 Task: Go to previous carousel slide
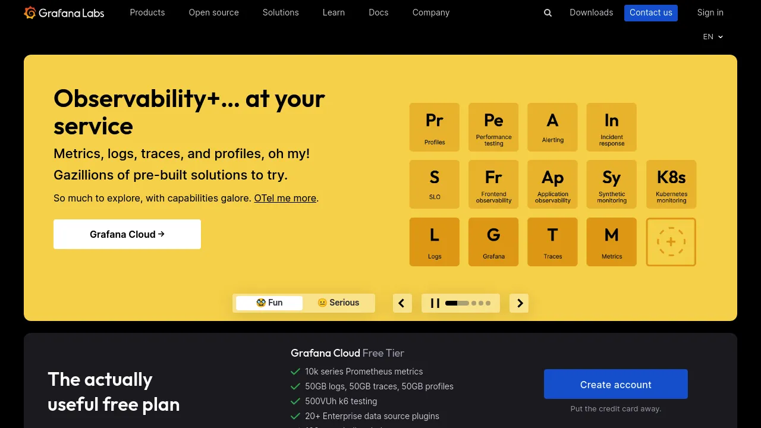click(402, 303)
